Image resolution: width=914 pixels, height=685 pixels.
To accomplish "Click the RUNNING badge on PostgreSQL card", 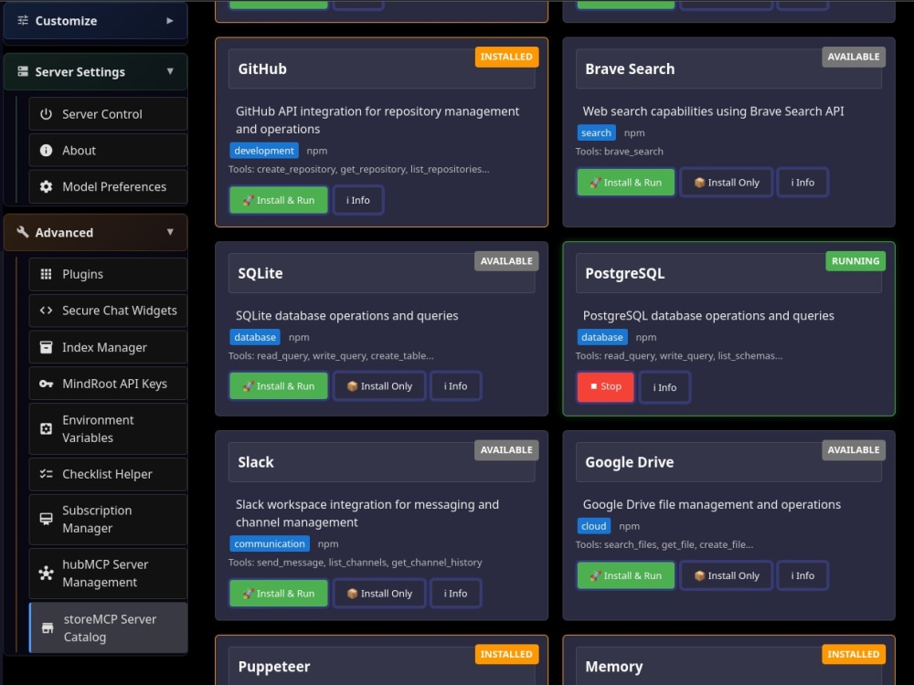I will [856, 261].
